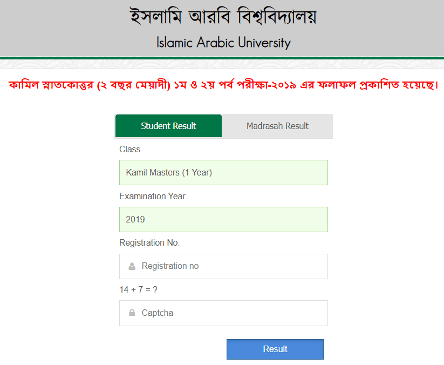The image size is (444, 365).
Task: Open the Kamil exam result announcement link
Action: pos(222,84)
